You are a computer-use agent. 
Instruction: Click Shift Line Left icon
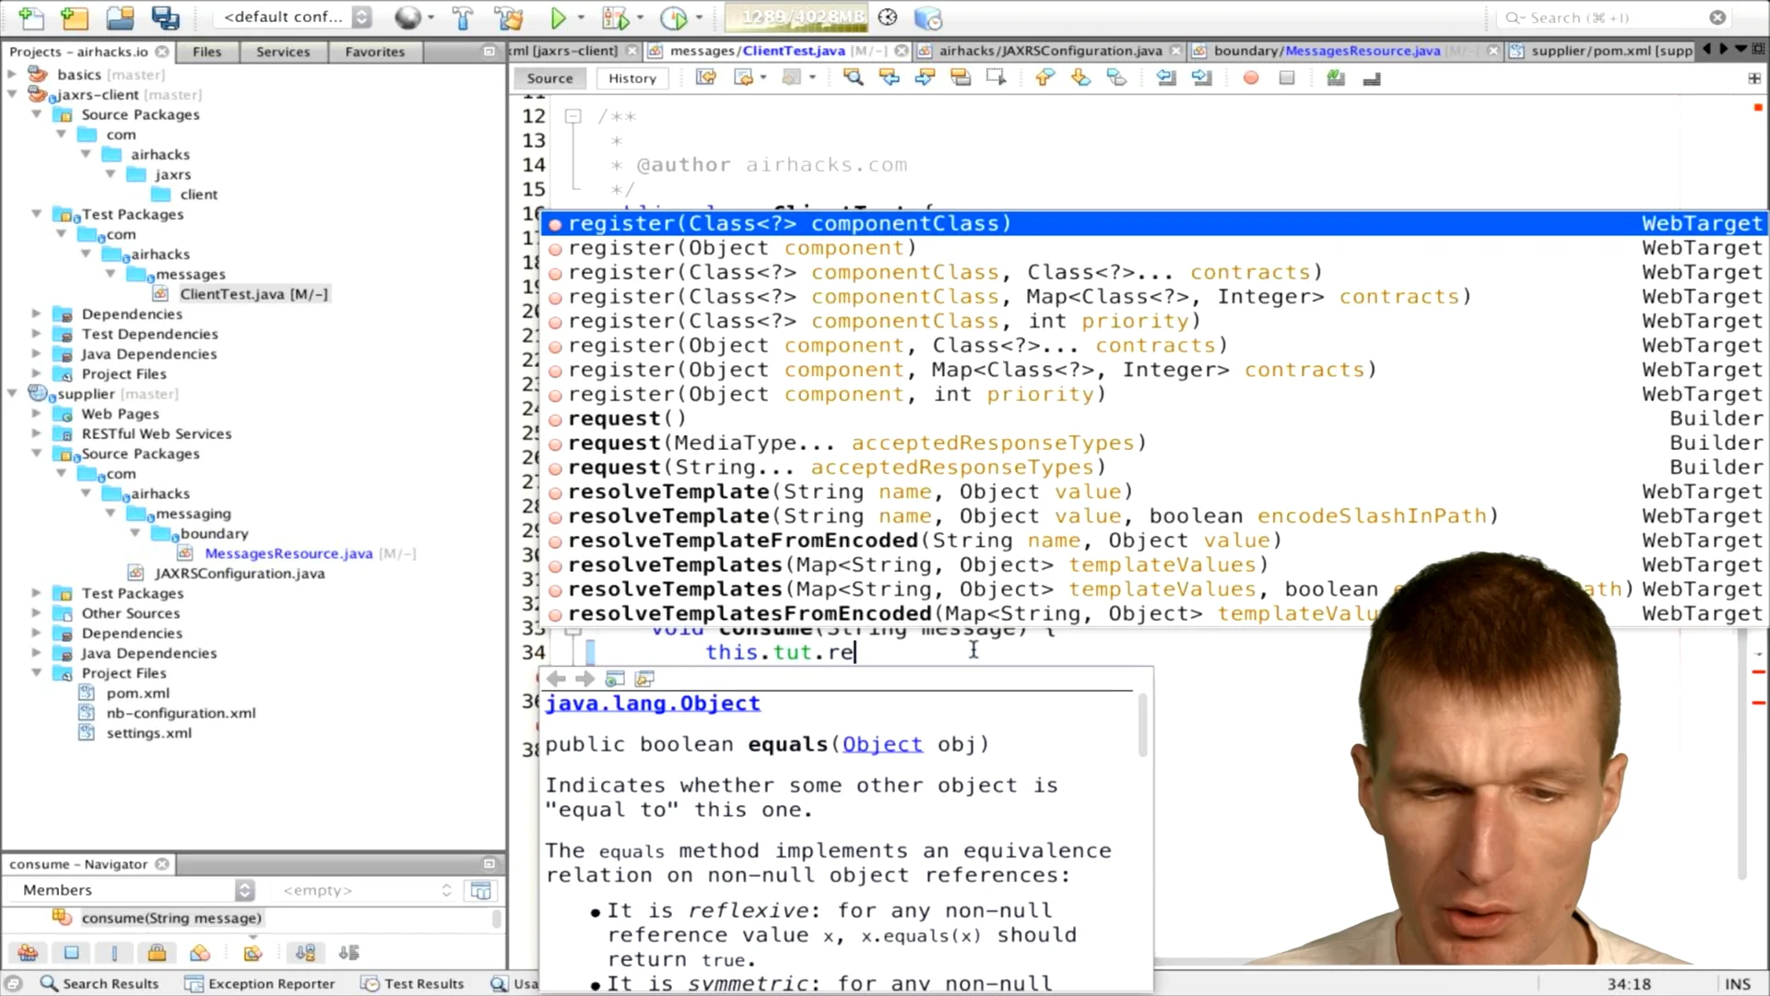1165,78
